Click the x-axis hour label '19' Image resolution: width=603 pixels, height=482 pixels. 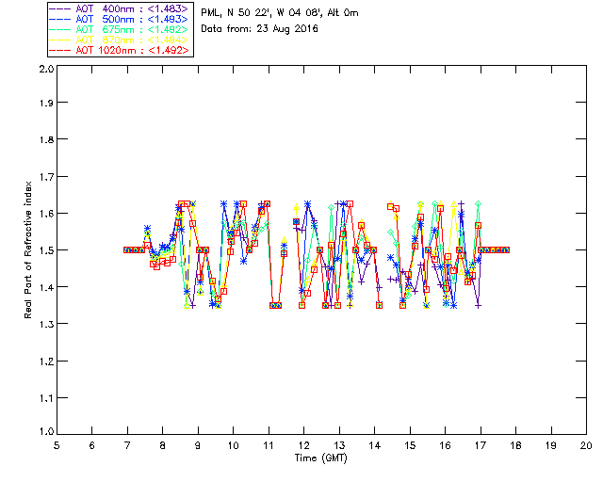(551, 445)
